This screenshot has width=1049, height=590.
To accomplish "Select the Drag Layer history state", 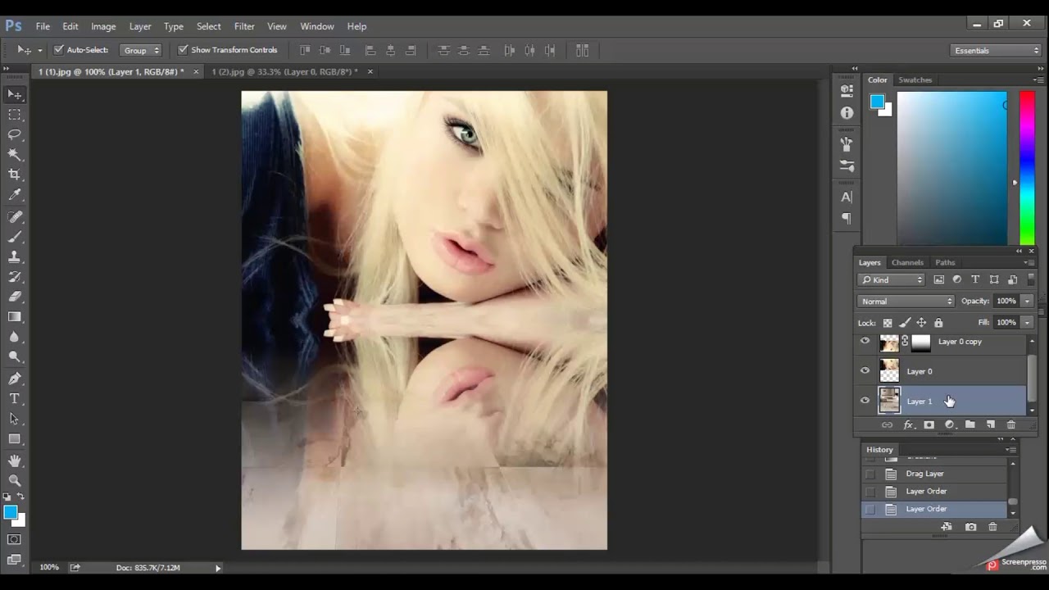I will (924, 474).
